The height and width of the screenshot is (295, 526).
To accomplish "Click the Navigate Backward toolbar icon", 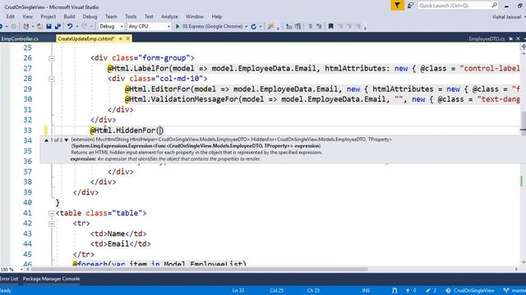I will pos(2,26).
